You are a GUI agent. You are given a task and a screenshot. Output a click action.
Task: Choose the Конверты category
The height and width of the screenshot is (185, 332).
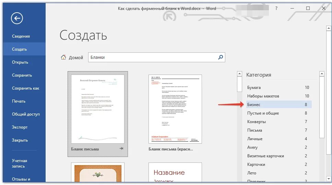pyautogui.click(x=279, y=122)
